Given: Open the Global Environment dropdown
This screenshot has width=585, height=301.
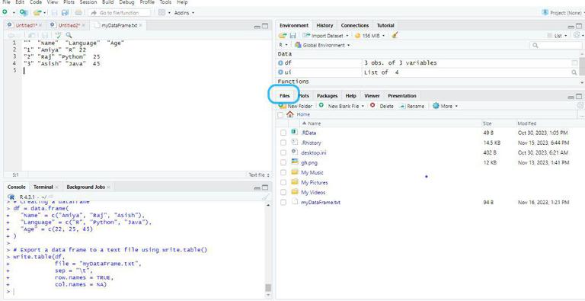Looking at the screenshot, I should [x=322, y=45].
